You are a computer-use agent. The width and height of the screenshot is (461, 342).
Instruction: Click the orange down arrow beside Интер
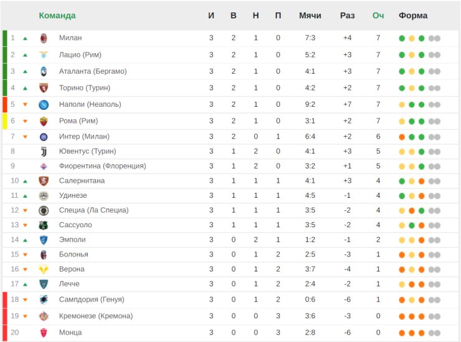26,137
